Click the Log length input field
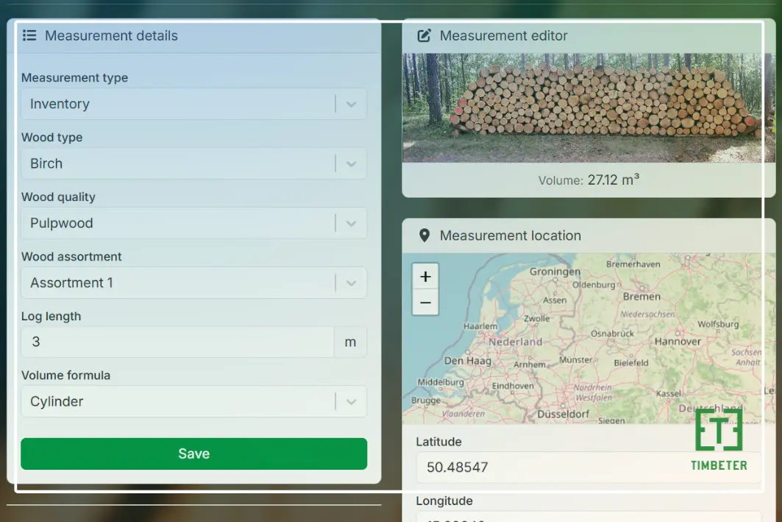The height and width of the screenshot is (522, 782). 177,342
